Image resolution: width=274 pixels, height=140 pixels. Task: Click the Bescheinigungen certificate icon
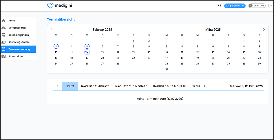click(3, 35)
